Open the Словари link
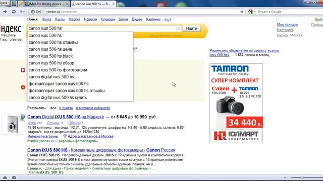 (107, 19)
